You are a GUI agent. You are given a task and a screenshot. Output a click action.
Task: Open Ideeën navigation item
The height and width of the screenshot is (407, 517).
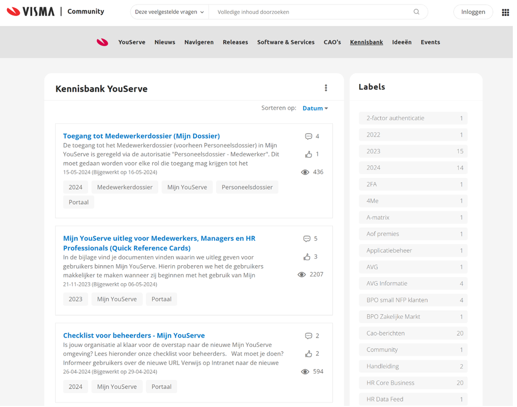402,42
